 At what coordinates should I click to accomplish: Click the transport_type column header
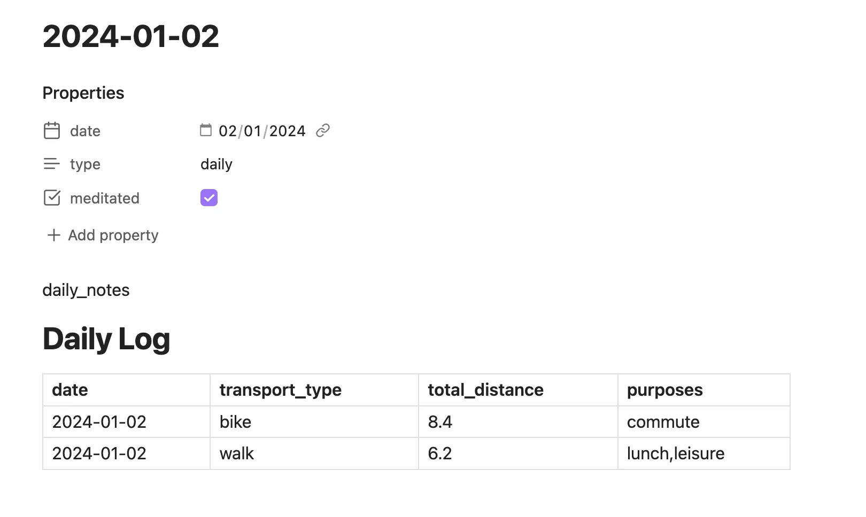(281, 390)
